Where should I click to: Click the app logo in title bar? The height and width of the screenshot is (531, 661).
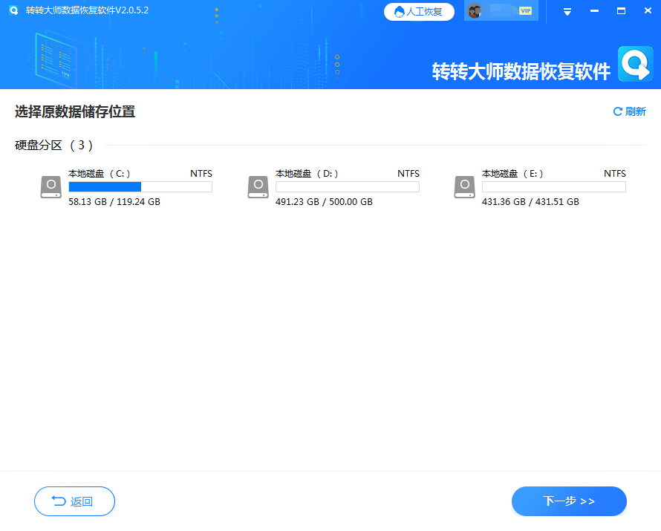13,10
